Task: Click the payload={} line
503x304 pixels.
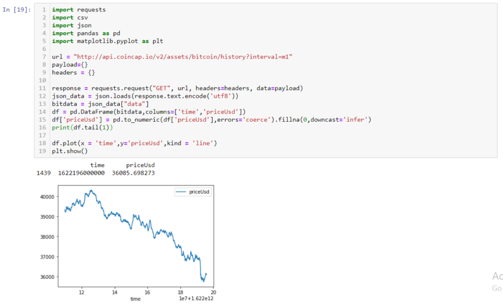Action: point(70,65)
